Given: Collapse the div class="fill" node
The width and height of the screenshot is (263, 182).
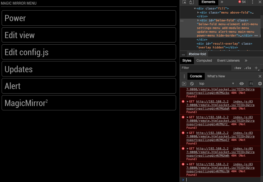Looking at the screenshot, I should [195, 8].
